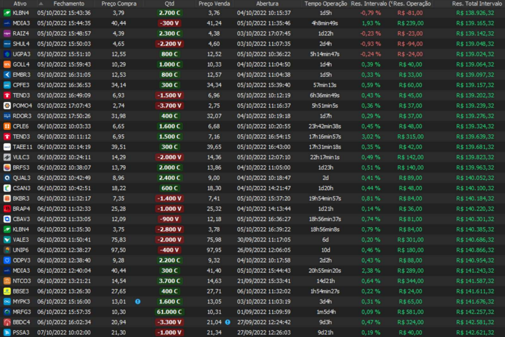Click the RAIZ4 stock logo icon
The width and height of the screenshot is (505, 337).
click(x=7, y=33)
